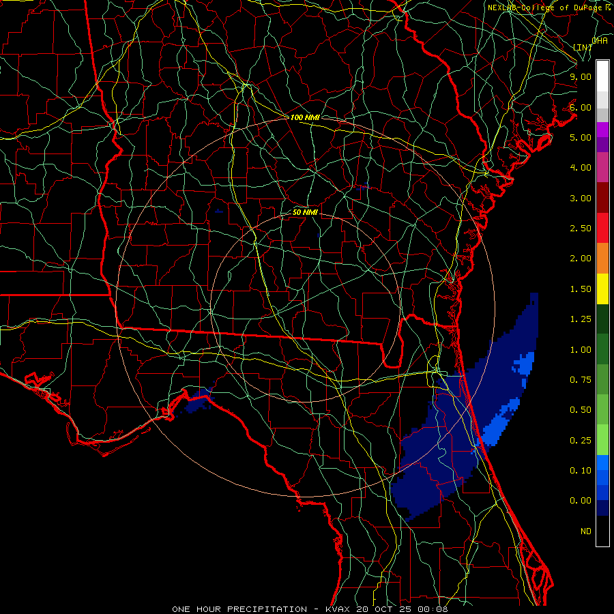Click the '6.00' legend value
This screenshot has width=614, height=614.
click(x=581, y=107)
